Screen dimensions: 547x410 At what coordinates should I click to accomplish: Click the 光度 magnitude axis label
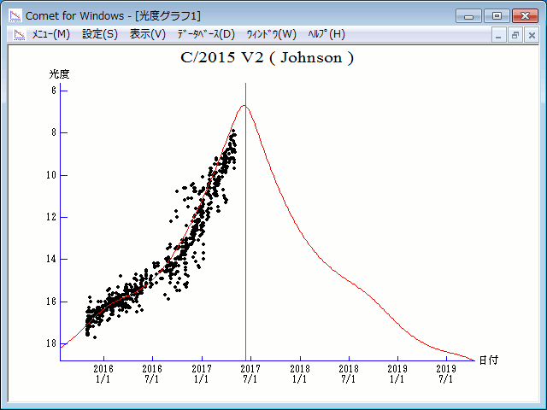pos(59,74)
